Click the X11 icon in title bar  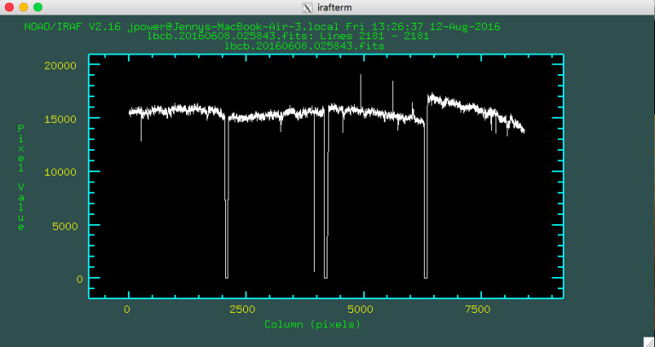pyautogui.click(x=307, y=8)
